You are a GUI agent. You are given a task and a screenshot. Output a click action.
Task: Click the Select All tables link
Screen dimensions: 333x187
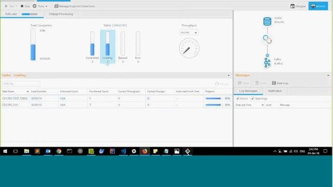pos(120,25)
